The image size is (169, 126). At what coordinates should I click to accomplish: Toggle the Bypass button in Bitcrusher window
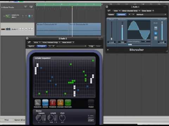(x=111, y=15)
